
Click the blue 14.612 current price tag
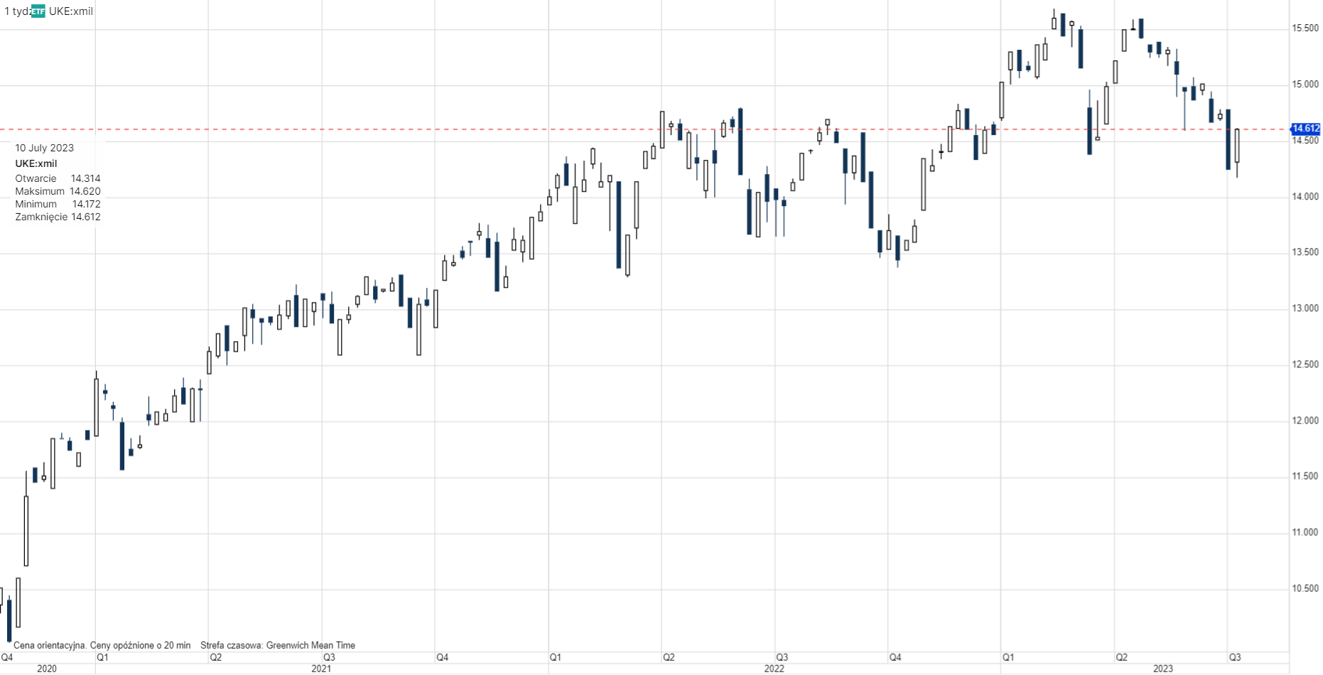click(x=1305, y=129)
